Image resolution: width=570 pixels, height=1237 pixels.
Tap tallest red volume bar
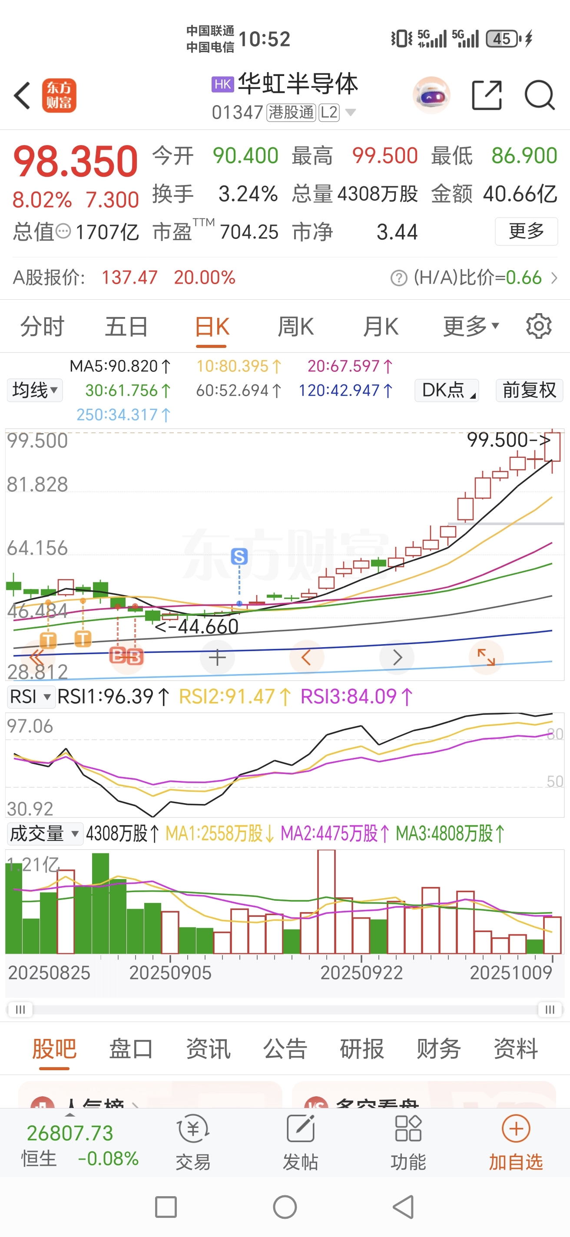[327, 902]
